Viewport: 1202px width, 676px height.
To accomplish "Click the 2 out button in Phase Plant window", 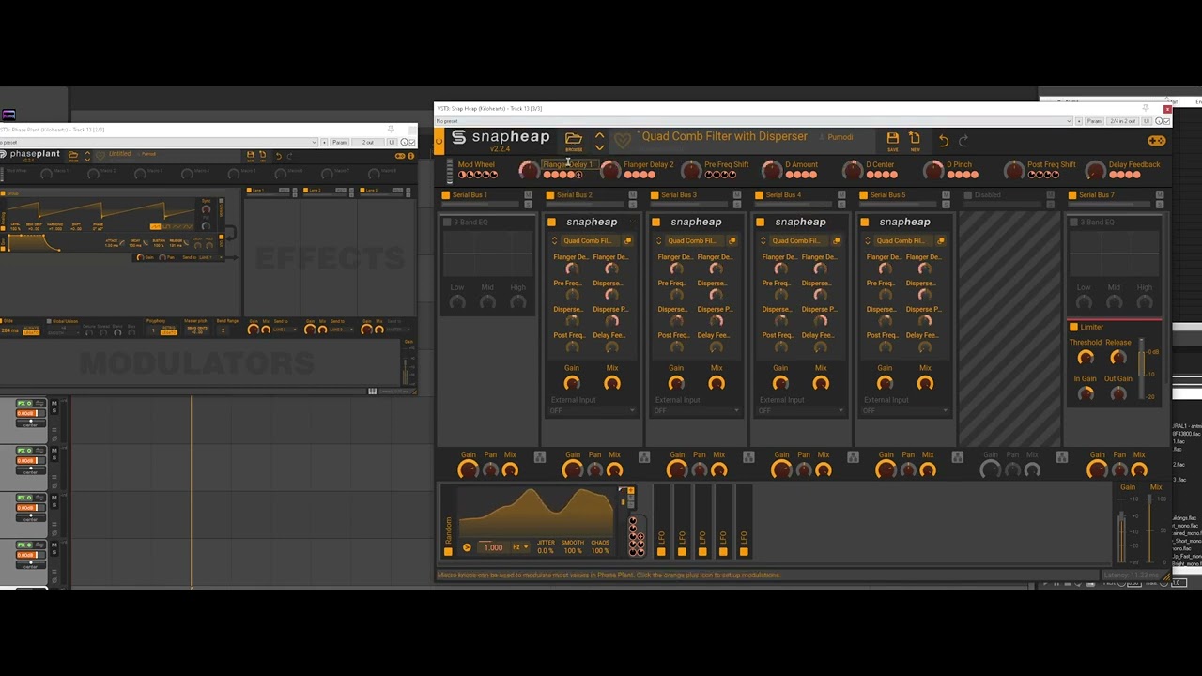I will 369,143.
